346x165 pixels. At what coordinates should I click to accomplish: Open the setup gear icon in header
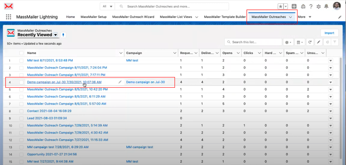(319, 6)
